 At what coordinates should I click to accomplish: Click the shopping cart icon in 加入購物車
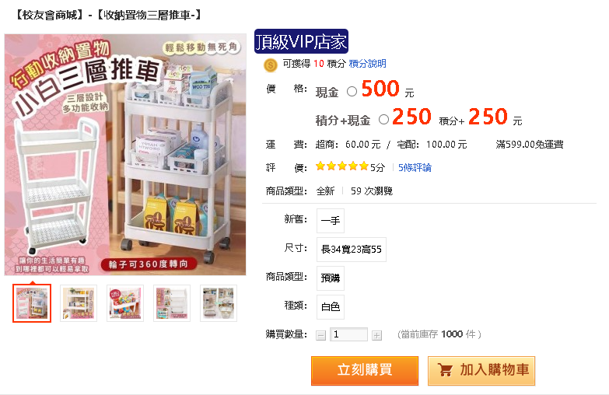pyautogui.click(x=445, y=370)
